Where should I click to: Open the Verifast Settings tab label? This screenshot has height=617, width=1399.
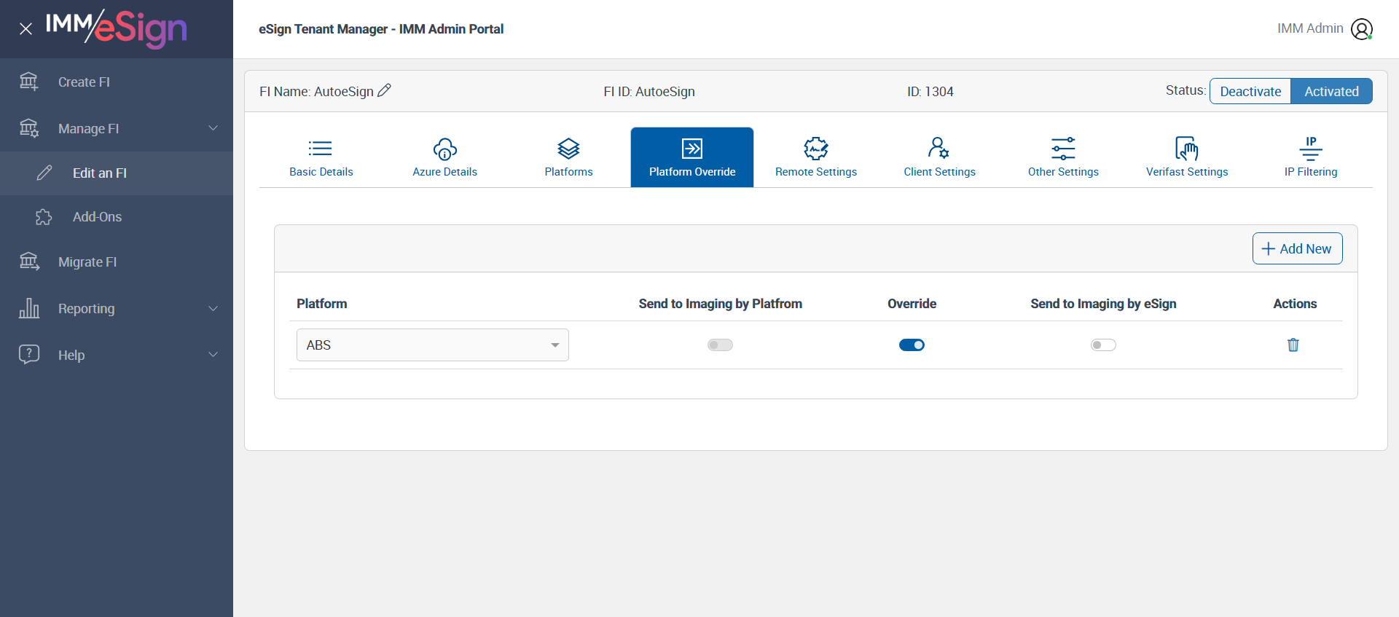click(1187, 172)
